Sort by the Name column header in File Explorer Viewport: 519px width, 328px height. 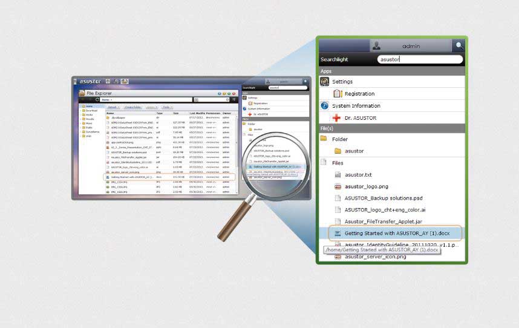tap(131, 113)
